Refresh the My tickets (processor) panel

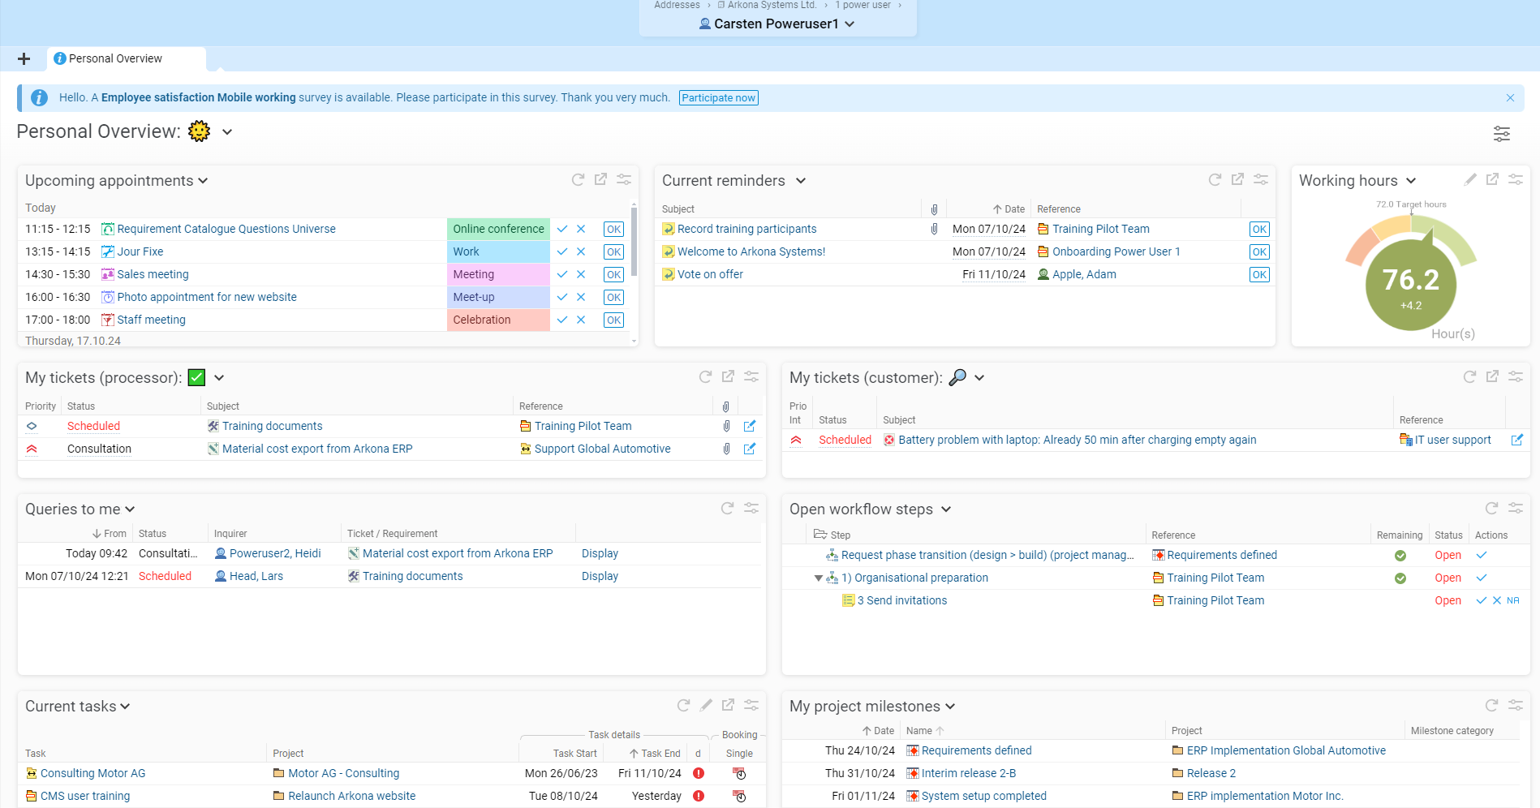click(705, 376)
